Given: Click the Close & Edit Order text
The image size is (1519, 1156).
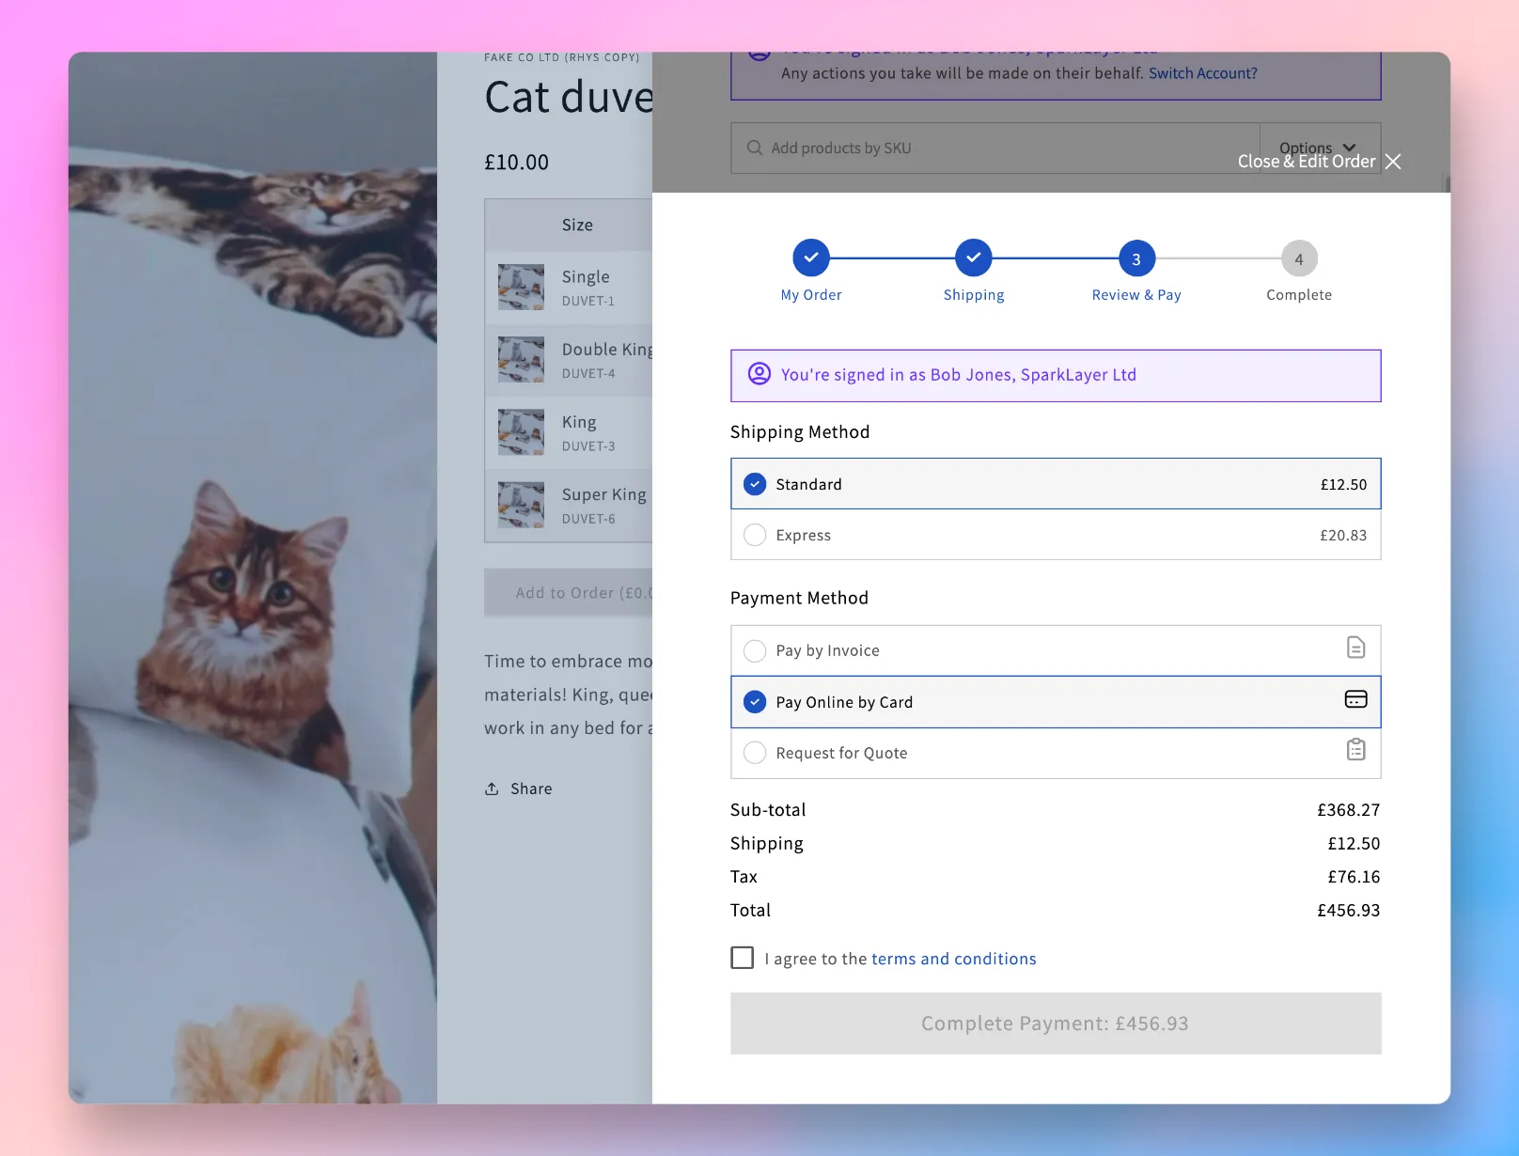Looking at the screenshot, I should click(1307, 162).
